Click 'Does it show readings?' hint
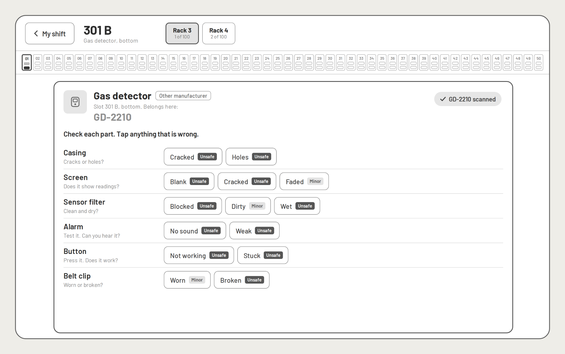 91,186
